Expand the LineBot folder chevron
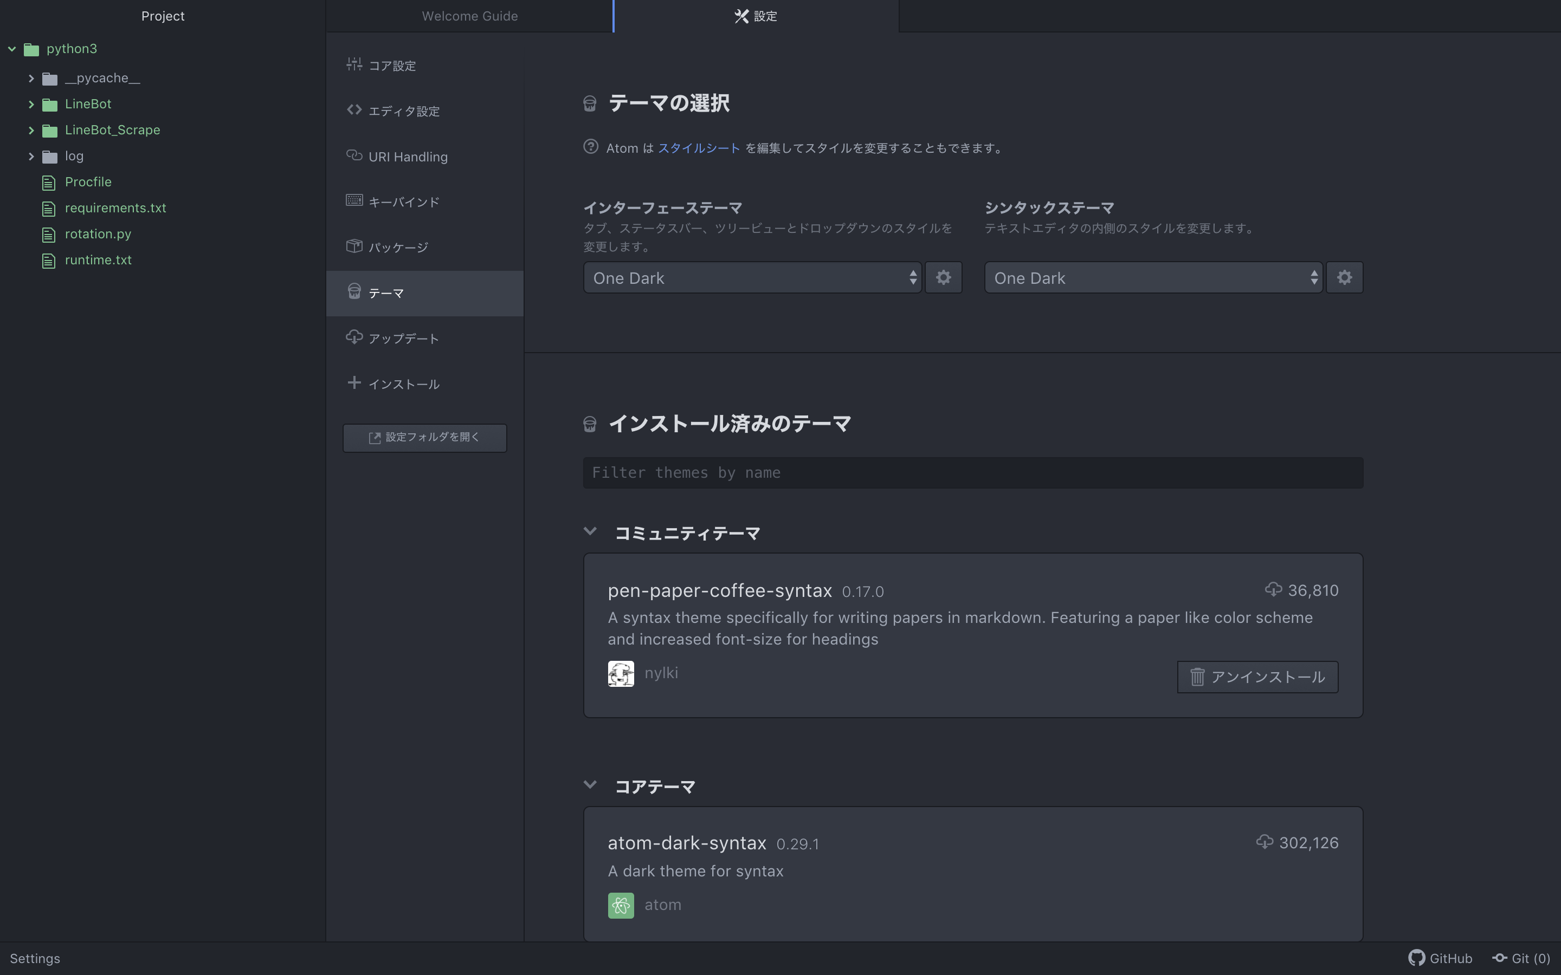The image size is (1561, 975). tap(30, 105)
